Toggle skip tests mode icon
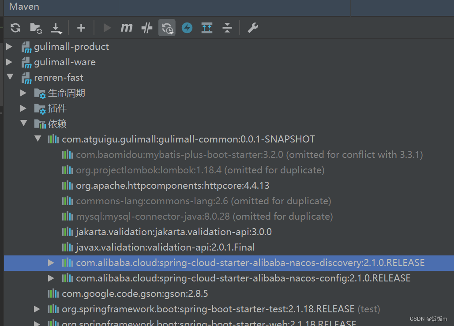 click(x=167, y=28)
